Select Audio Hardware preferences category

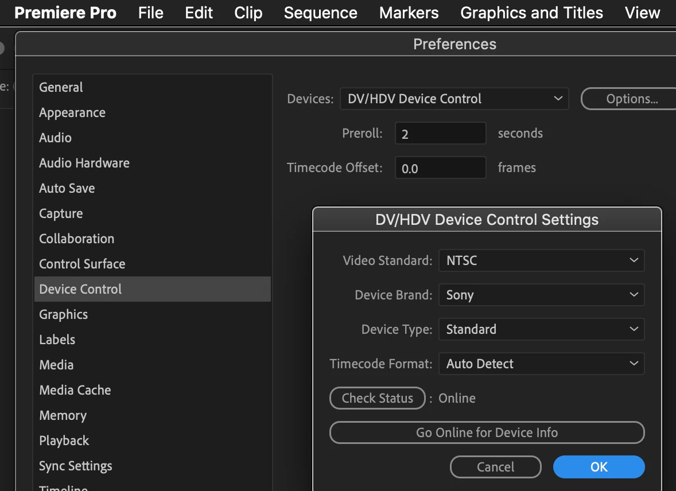(x=152, y=163)
